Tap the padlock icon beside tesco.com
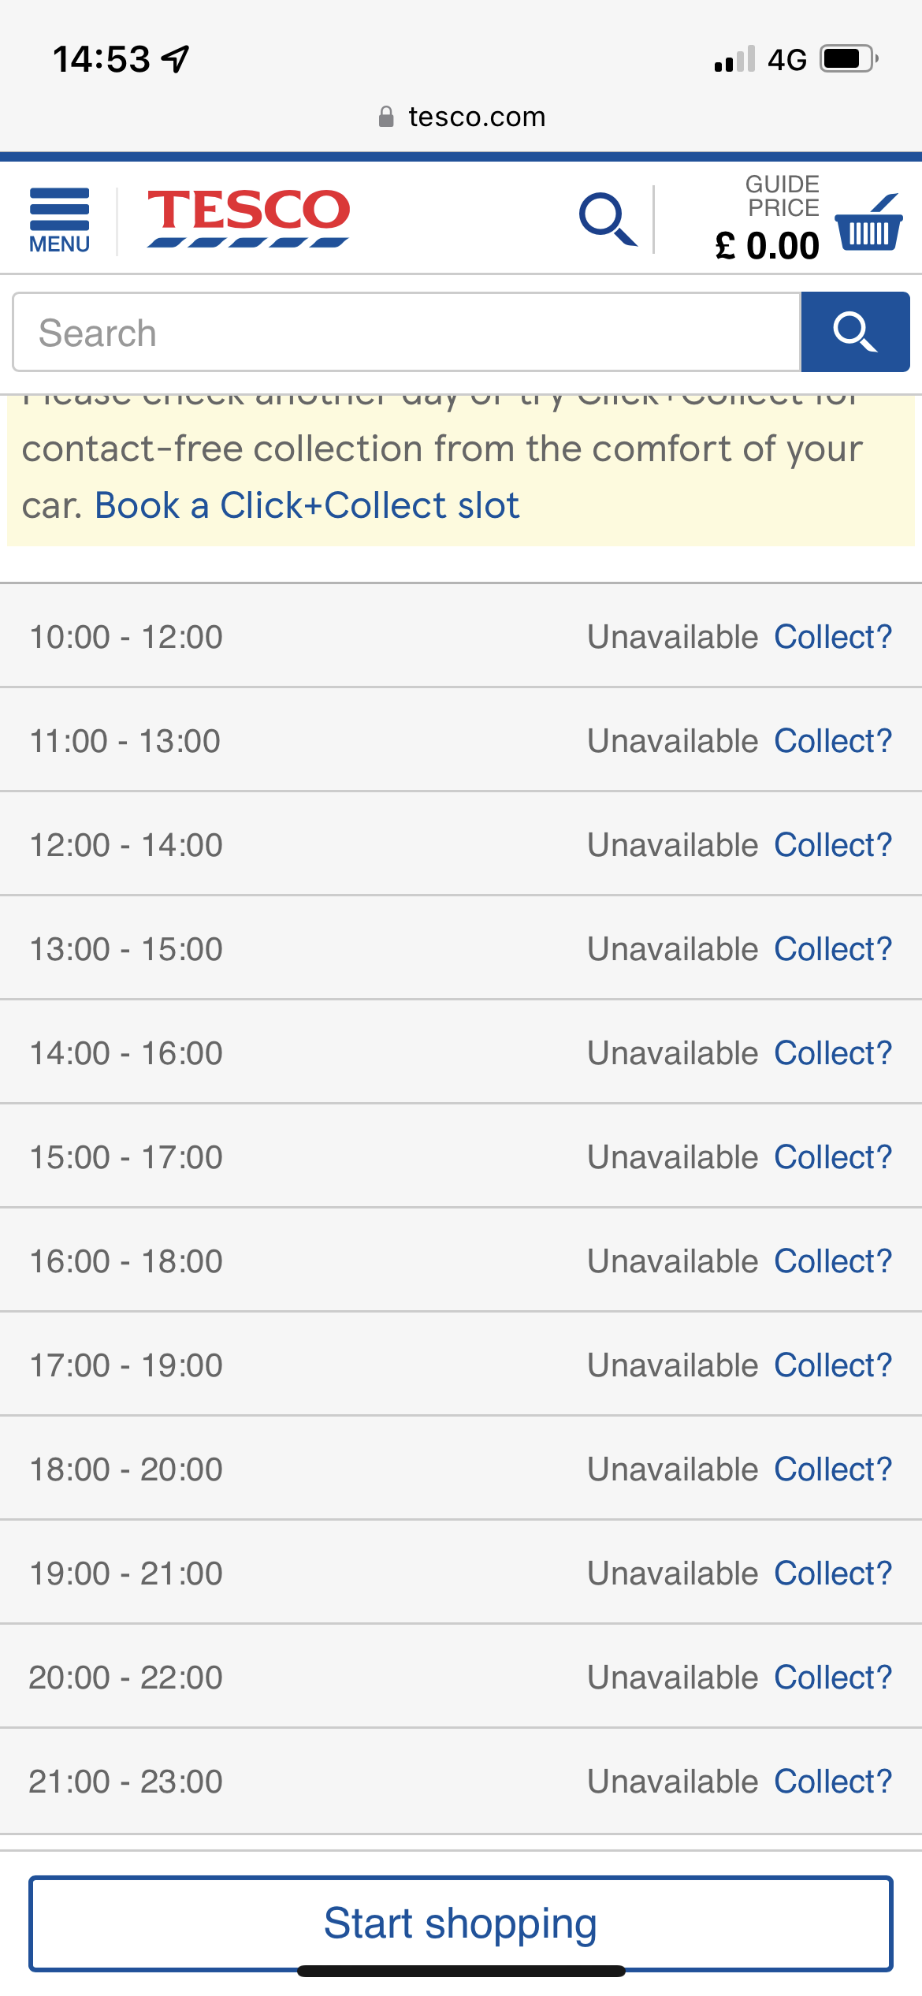The height and width of the screenshot is (1996, 922). click(x=386, y=117)
